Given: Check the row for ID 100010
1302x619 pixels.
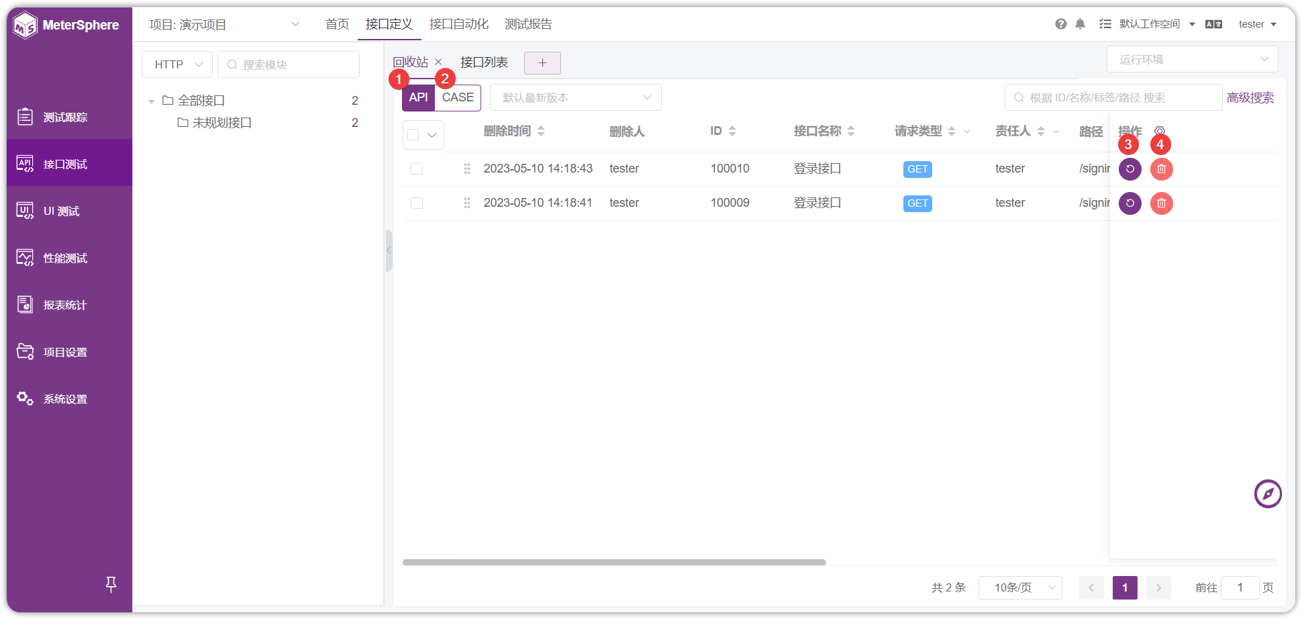Looking at the screenshot, I should point(417,169).
